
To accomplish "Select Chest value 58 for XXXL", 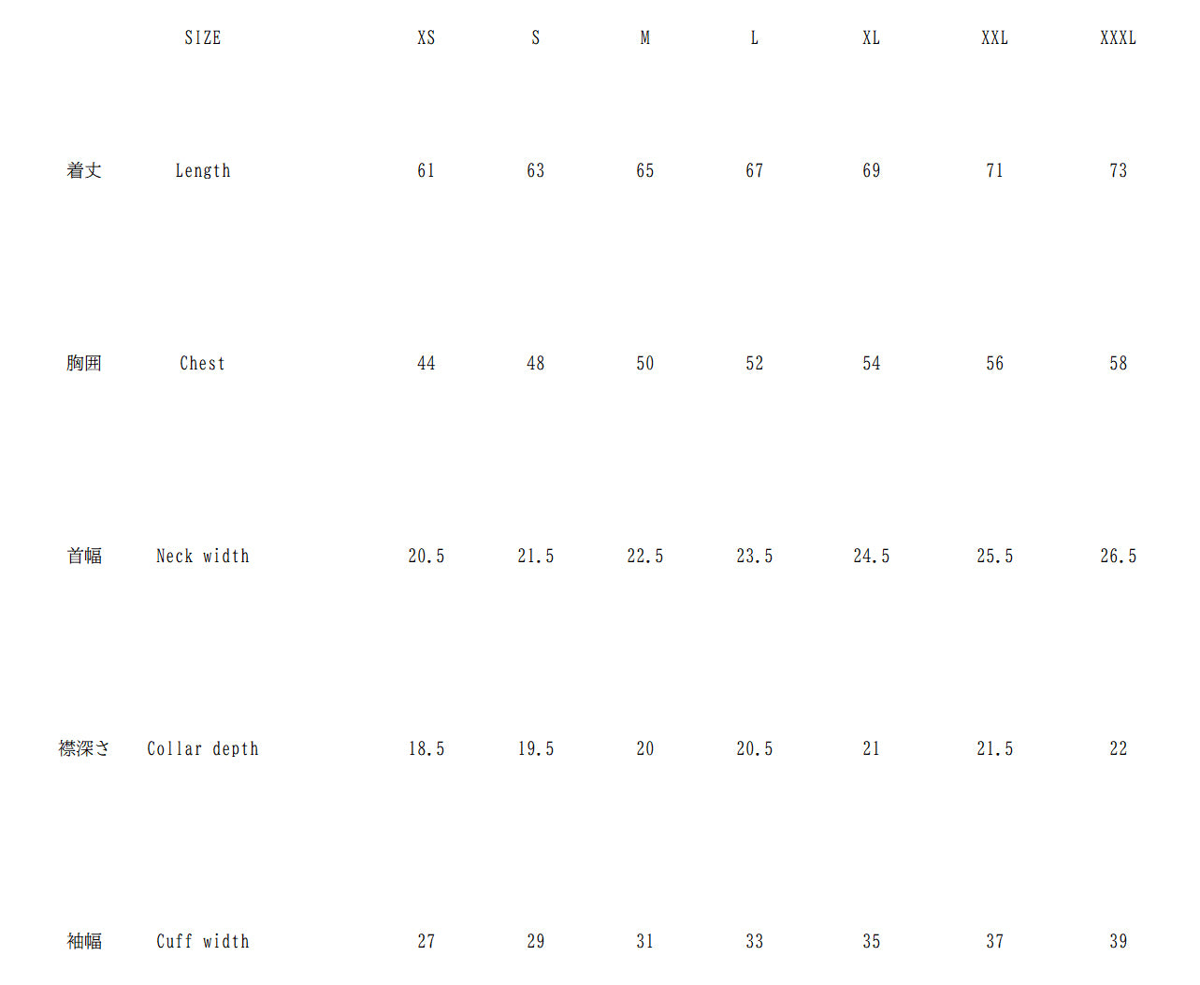I will (1119, 364).
